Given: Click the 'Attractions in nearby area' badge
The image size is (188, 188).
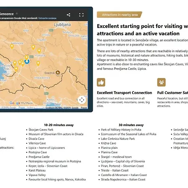Looking at the screenshot, I should (x=119, y=15).
